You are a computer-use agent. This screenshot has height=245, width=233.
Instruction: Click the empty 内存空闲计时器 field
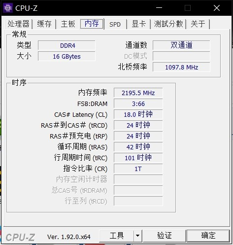[138, 179]
